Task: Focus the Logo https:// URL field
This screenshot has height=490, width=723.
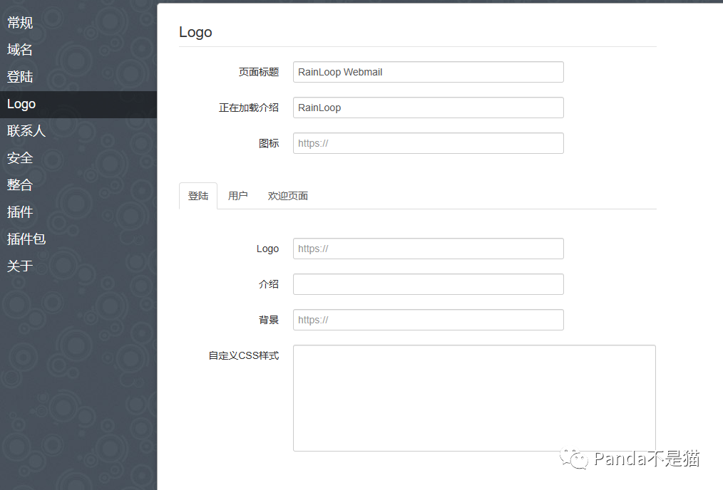Action: 428,249
